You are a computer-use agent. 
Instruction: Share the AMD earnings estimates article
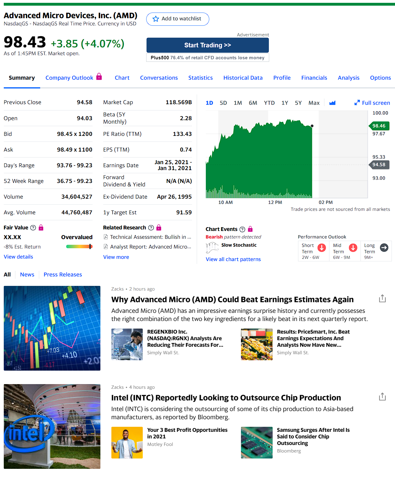[x=382, y=298]
